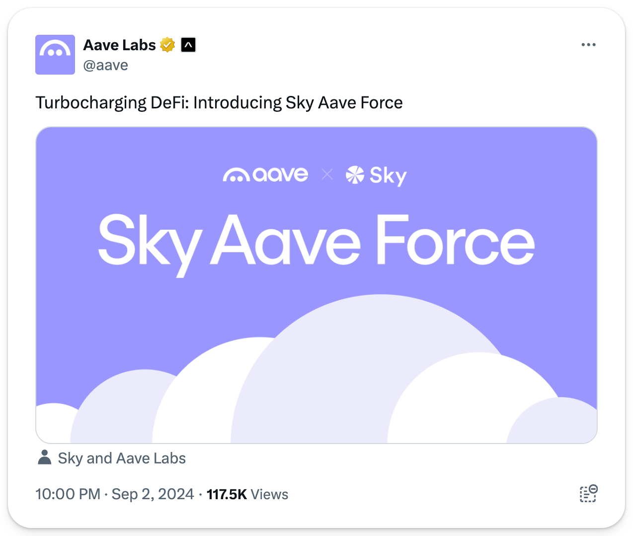
Task: Open the Aave Labs profile avatar
Action: (55, 55)
